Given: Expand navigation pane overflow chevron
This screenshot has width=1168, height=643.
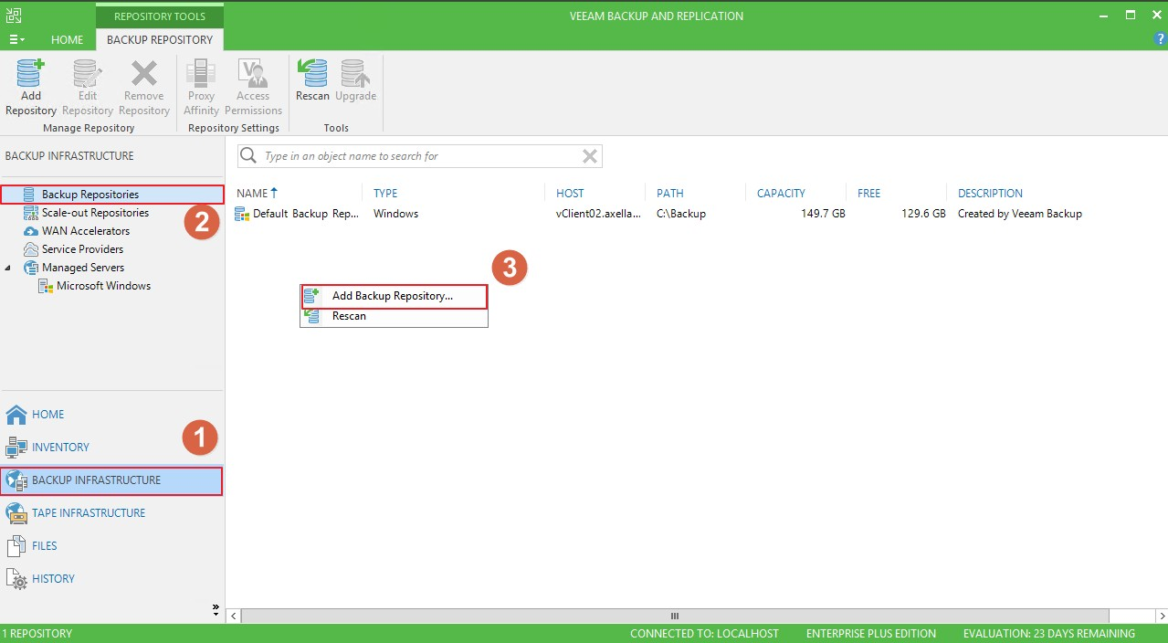Looking at the screenshot, I should pos(216,607).
